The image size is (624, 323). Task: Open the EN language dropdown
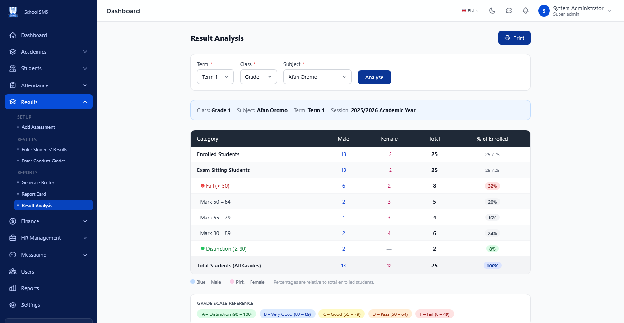click(470, 10)
